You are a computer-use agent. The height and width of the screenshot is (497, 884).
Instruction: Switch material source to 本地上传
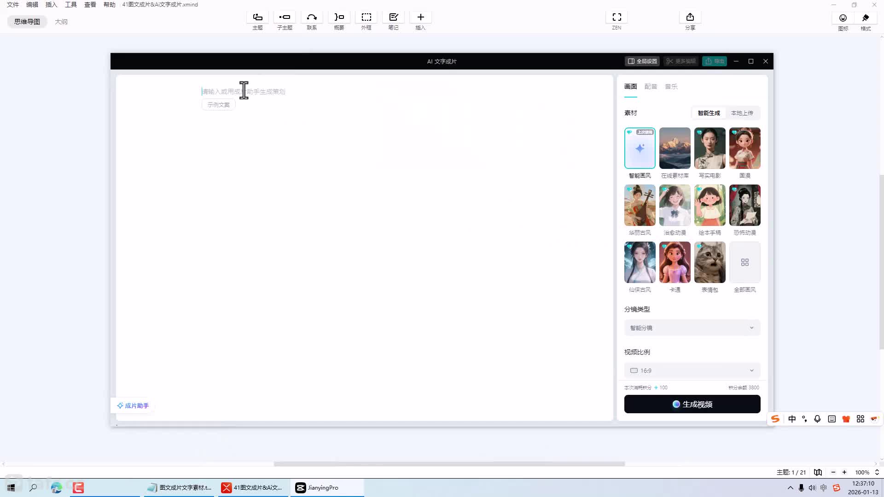pyautogui.click(x=742, y=113)
